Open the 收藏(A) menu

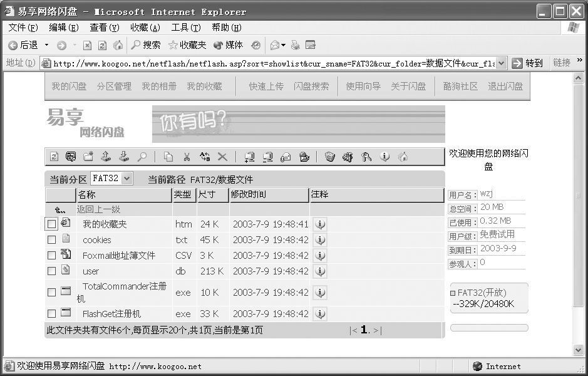tap(145, 28)
